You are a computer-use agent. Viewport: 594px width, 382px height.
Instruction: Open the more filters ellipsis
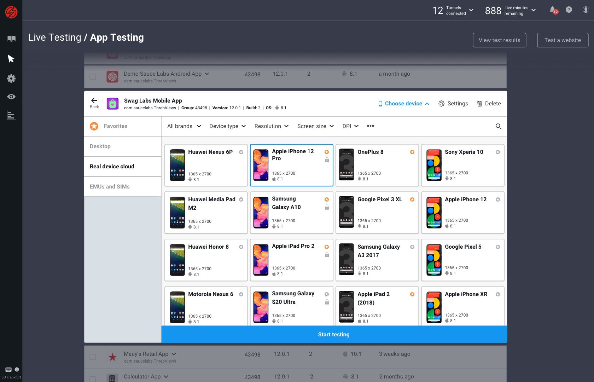point(371,126)
